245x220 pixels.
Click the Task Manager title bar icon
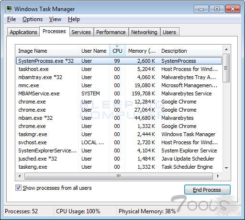click(8, 9)
